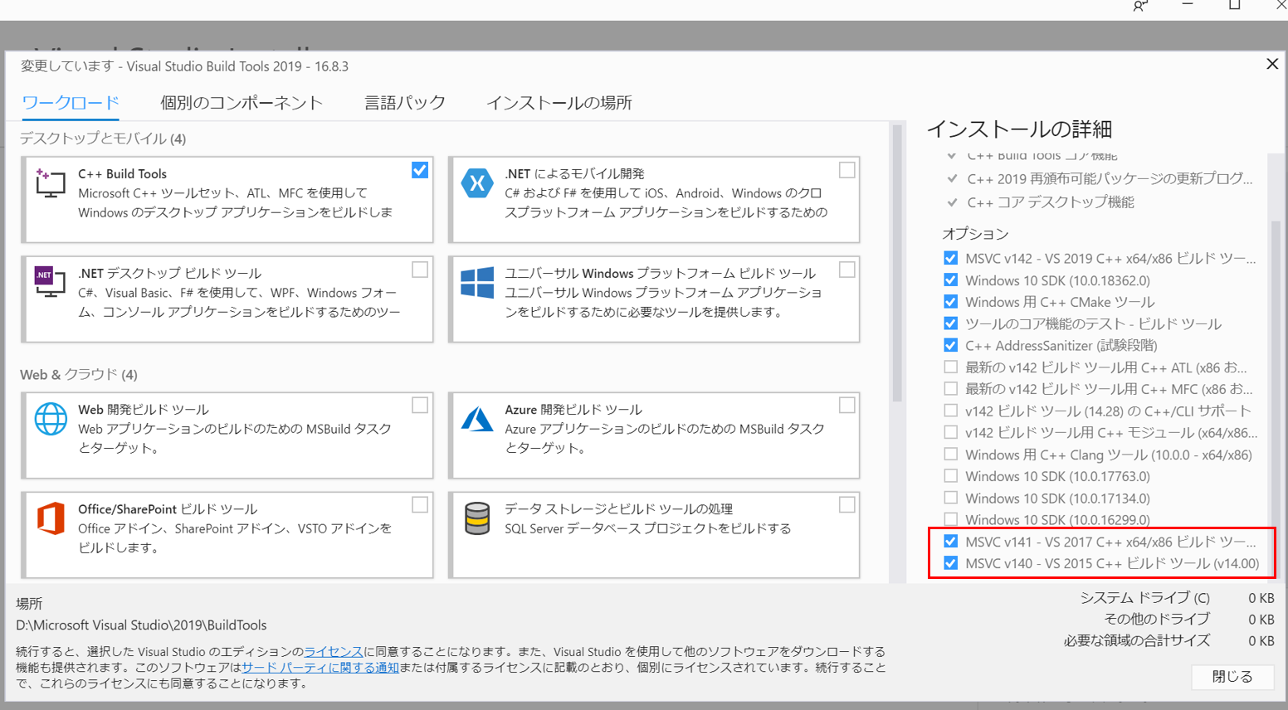
Task: Uncheck Windows 10 SDK (10.0.18362.0)
Action: pyautogui.click(x=951, y=280)
